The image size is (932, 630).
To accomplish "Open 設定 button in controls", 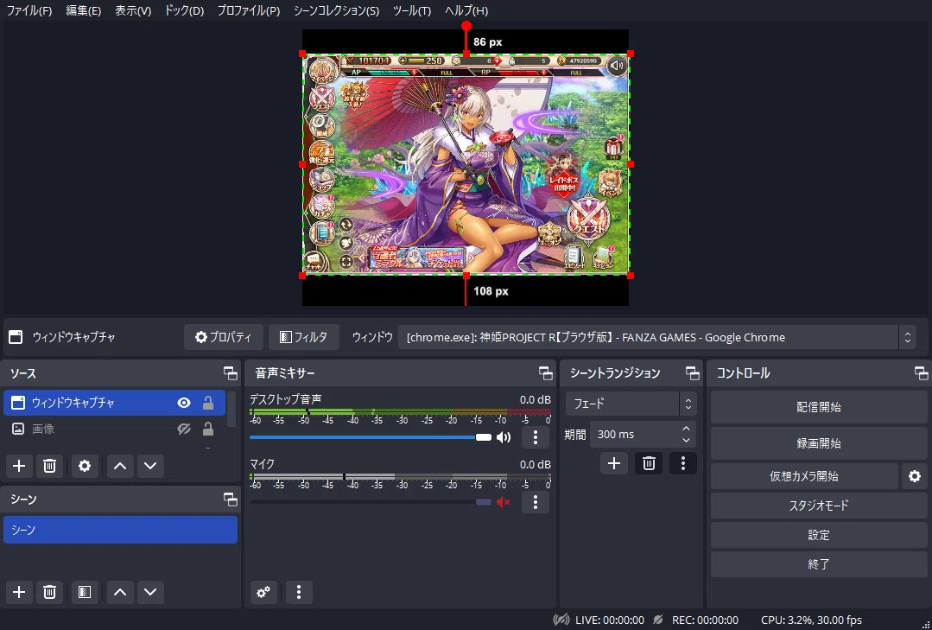I will pos(819,535).
